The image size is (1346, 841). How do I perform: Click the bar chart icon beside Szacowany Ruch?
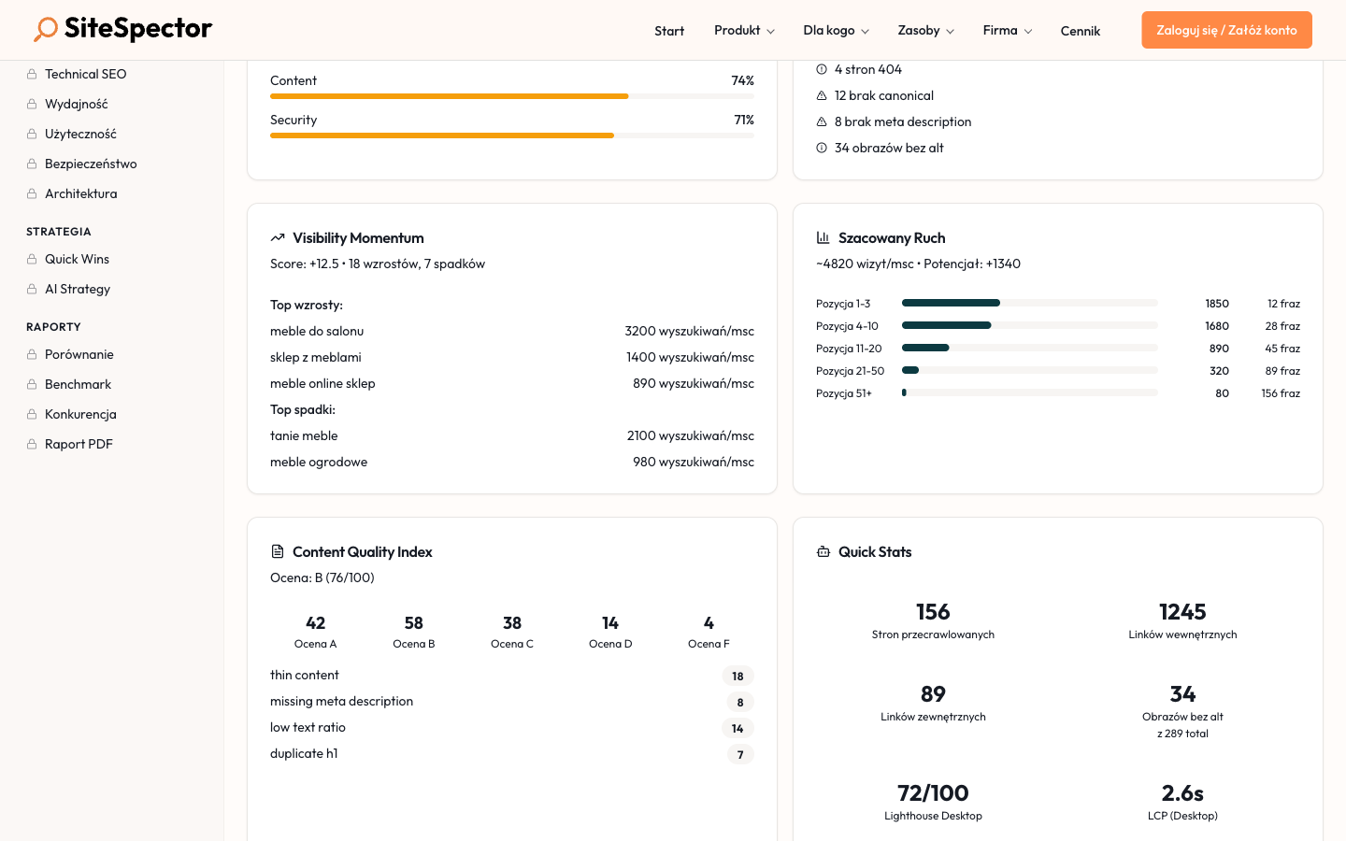pyautogui.click(x=823, y=237)
